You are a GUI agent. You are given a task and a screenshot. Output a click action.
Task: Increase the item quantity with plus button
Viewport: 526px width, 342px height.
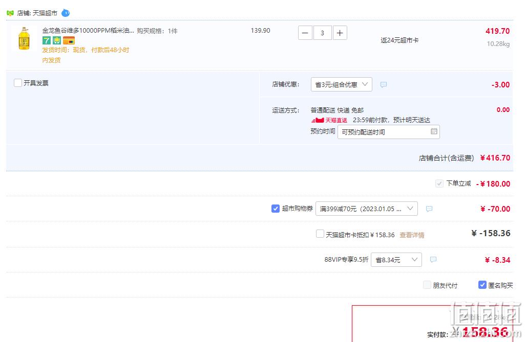[x=340, y=33]
